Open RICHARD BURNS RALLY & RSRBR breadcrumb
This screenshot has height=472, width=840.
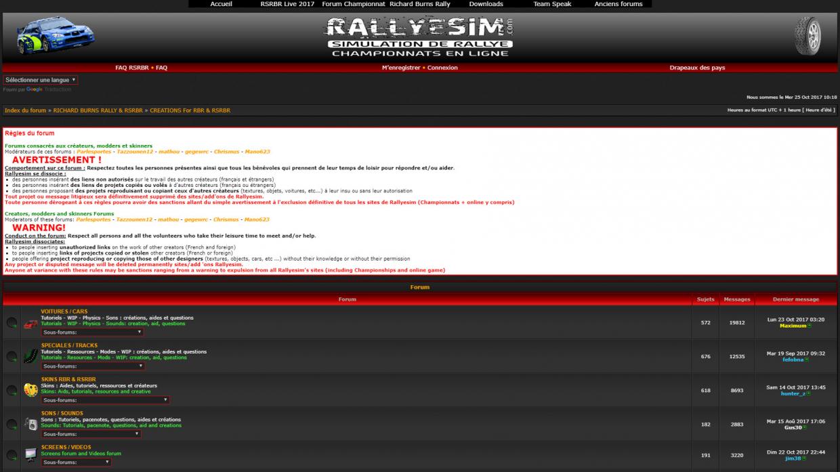[98, 110]
